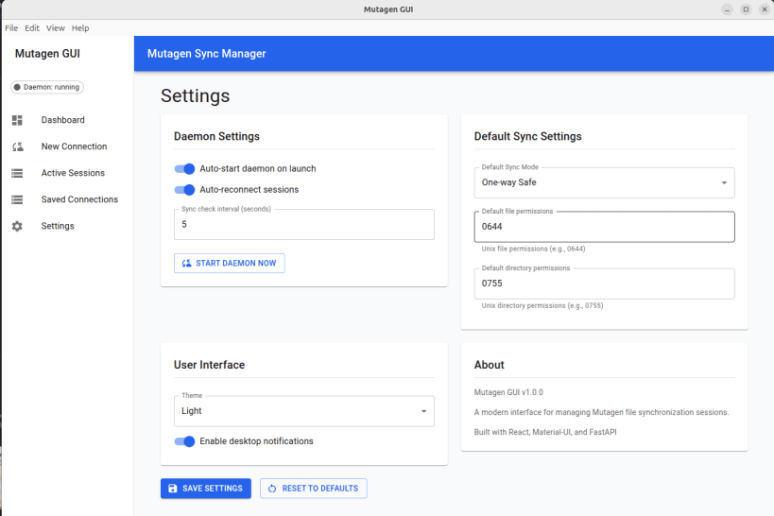Click Reset to Defaults button

click(314, 489)
